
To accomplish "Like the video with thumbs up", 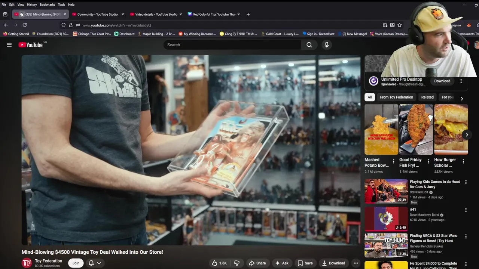I will [x=219, y=263].
